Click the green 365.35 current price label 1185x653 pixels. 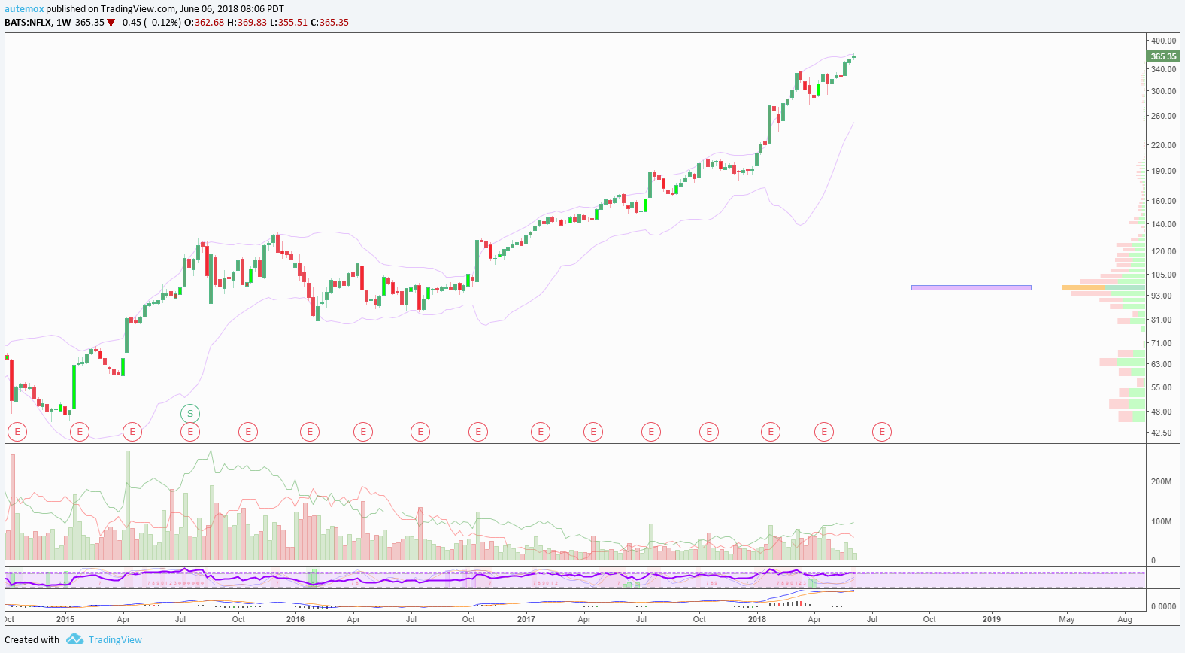(1163, 56)
